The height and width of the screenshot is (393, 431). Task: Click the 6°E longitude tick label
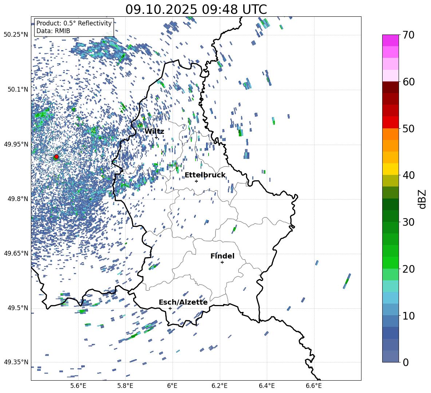172,386
